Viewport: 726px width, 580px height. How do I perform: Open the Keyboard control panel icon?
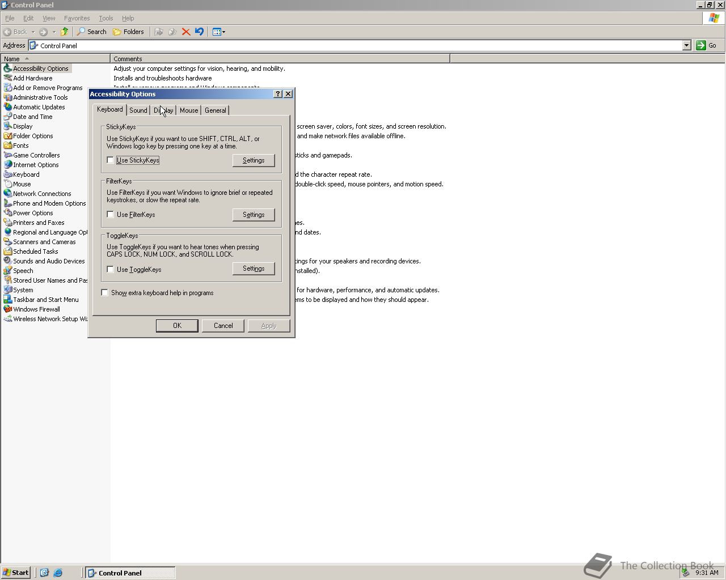pos(7,174)
